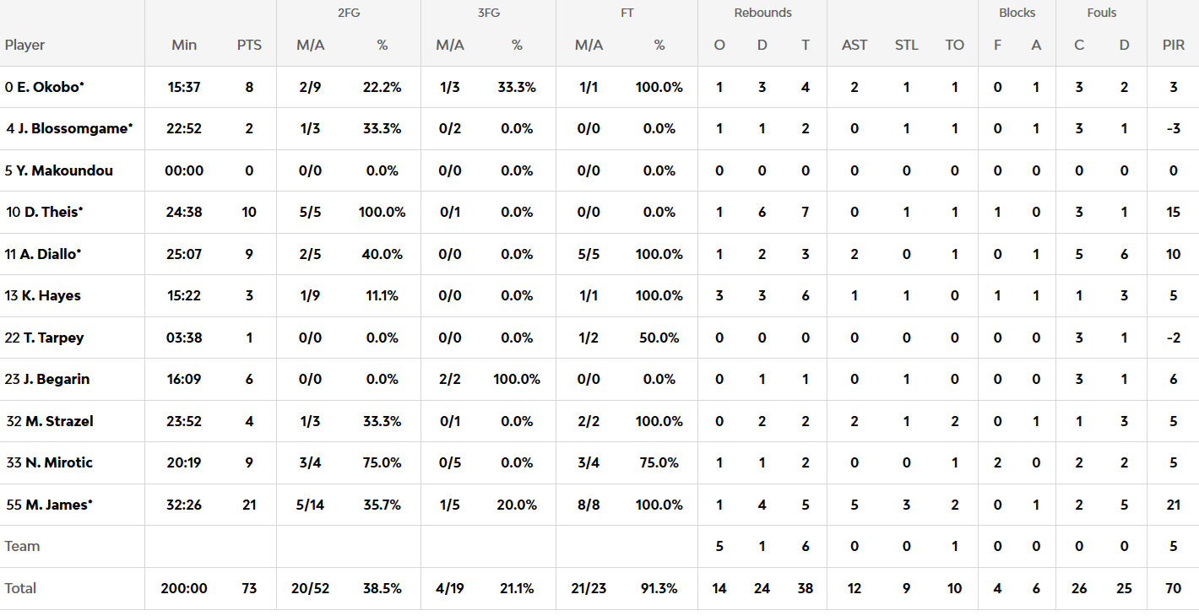Click N. Mirotic in the box score
This screenshot has width=1199, height=616.
58,462
